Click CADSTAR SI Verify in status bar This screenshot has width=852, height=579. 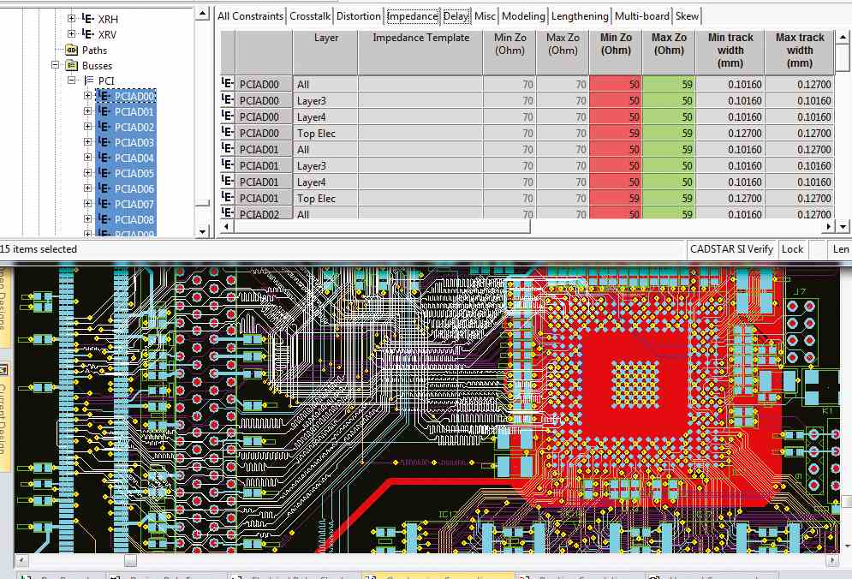pyautogui.click(x=731, y=249)
